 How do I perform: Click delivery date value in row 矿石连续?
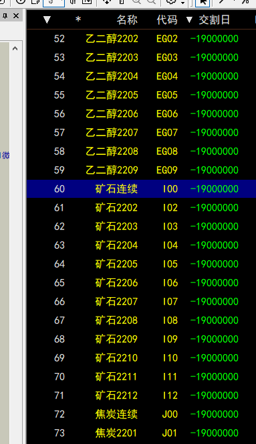(x=215, y=188)
